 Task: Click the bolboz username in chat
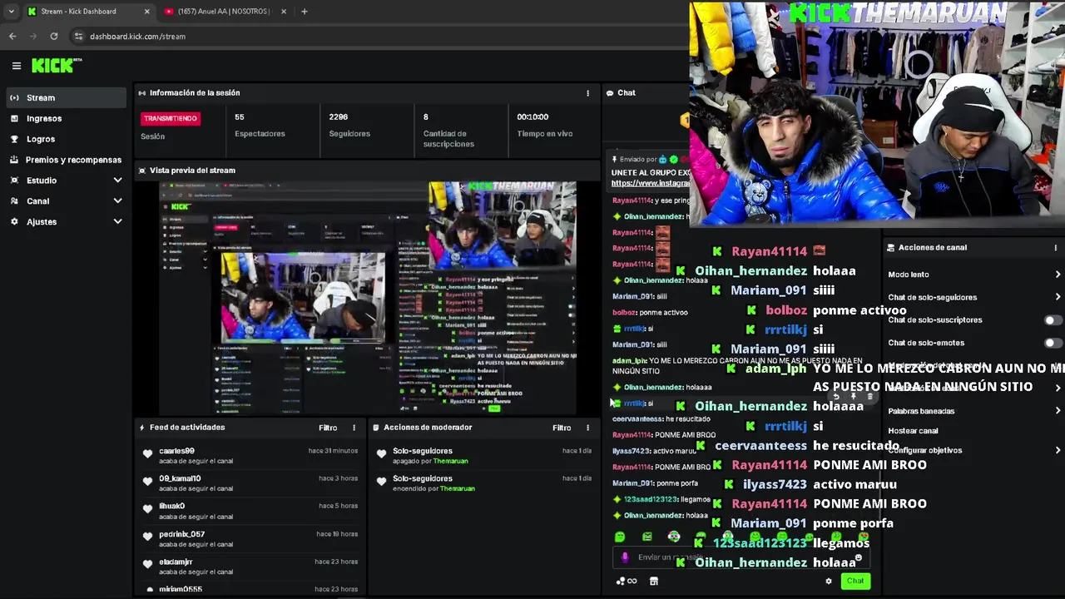(x=624, y=313)
